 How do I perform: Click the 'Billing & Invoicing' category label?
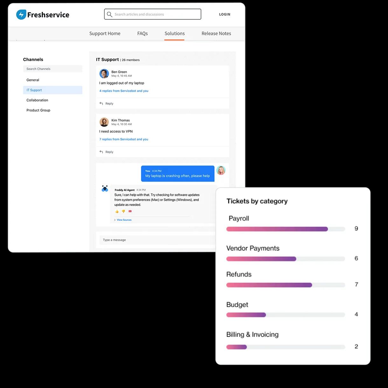(253, 335)
